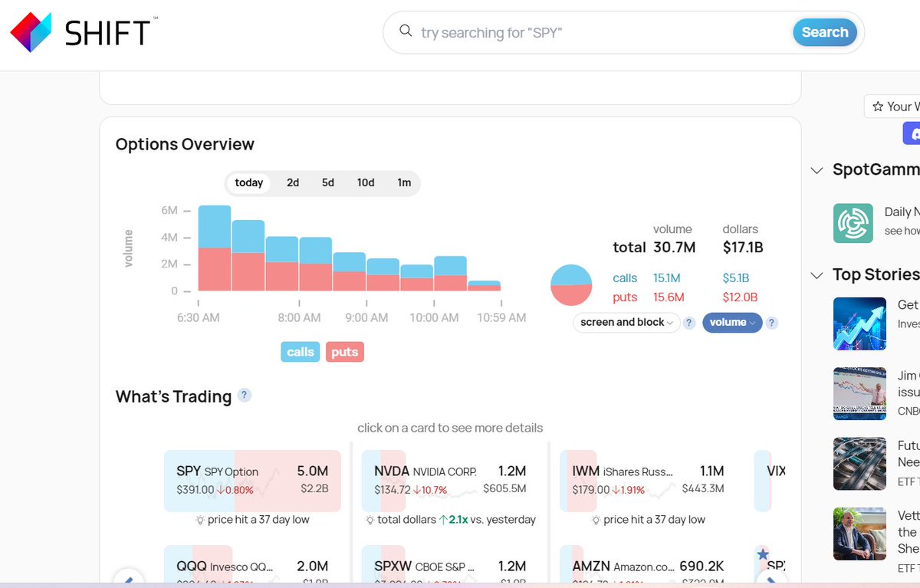Click the SpotGamma teal logo thumbnail
Viewport: 920px width, 588px height.
(x=853, y=223)
